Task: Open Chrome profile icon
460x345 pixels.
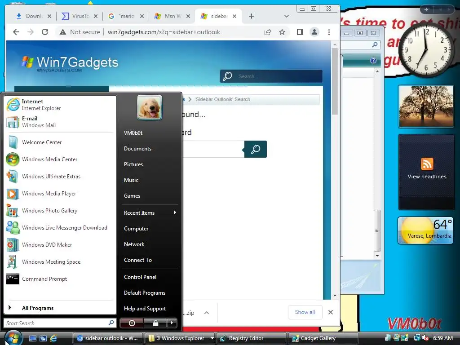Action: [314, 32]
